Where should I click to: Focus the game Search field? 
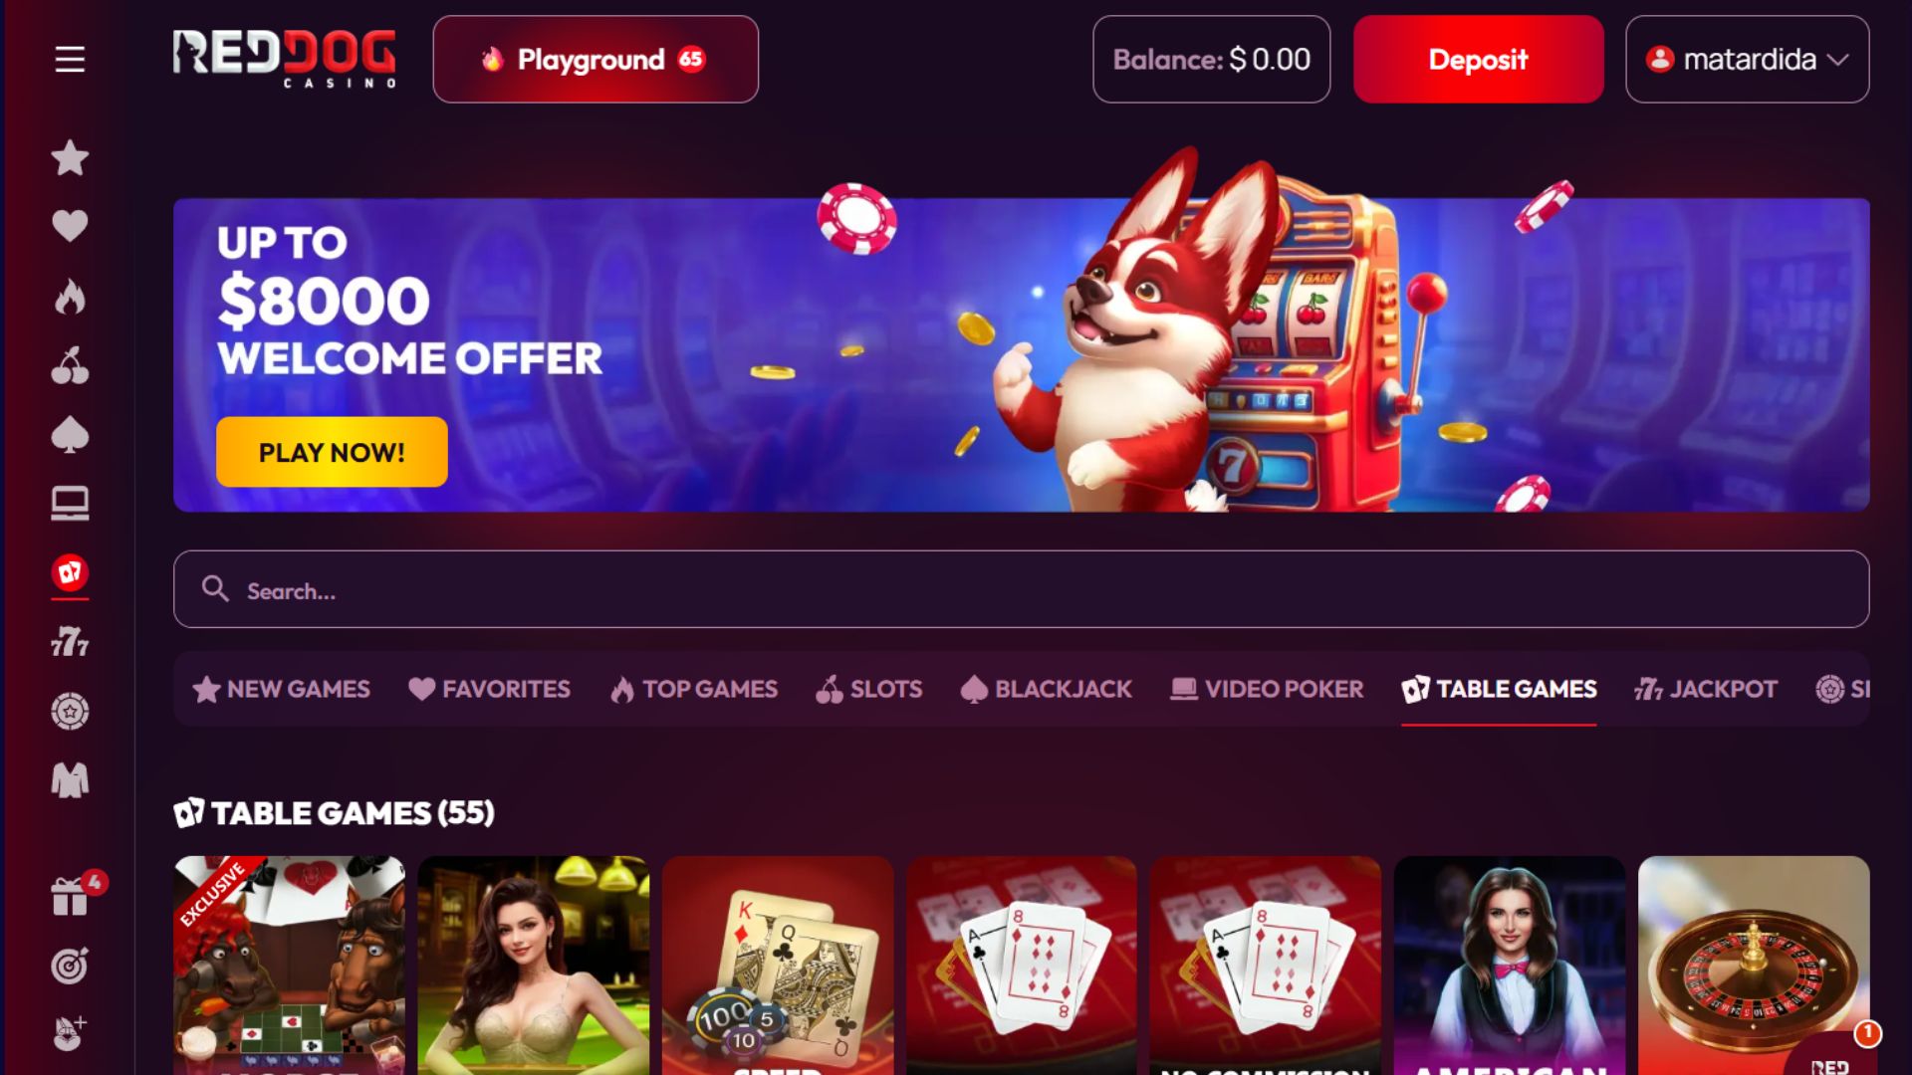click(x=1021, y=589)
